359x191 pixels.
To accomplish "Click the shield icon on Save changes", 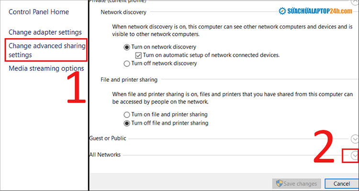I will 277,184.
